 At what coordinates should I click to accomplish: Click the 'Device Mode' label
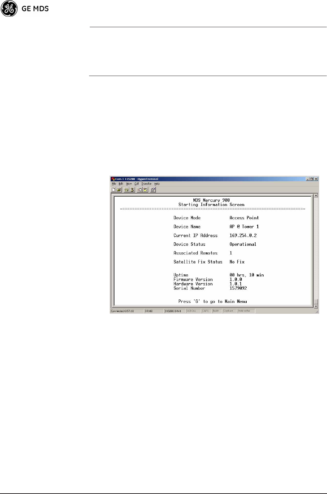[187, 218]
